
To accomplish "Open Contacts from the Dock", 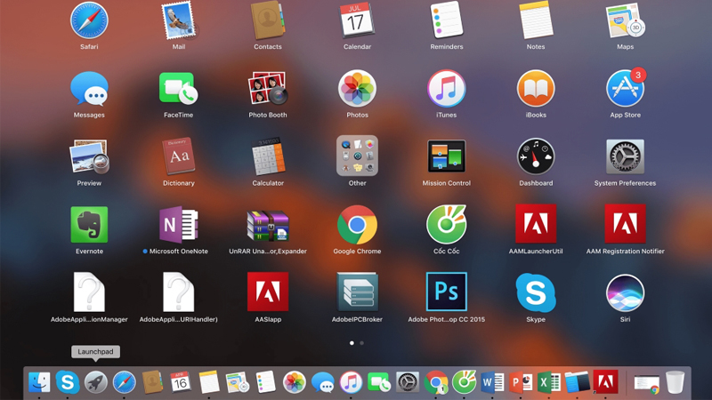I will point(152,382).
